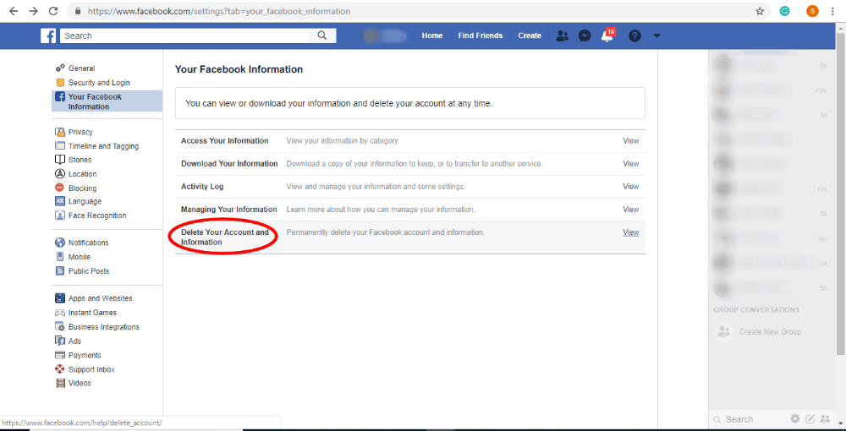
Task: Open the Notifications bell icon
Action: tap(607, 35)
